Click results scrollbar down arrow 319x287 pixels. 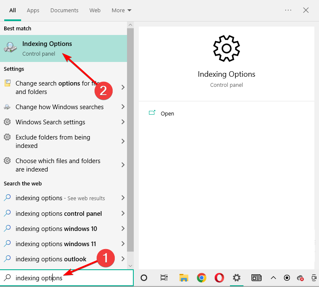[x=130, y=266]
